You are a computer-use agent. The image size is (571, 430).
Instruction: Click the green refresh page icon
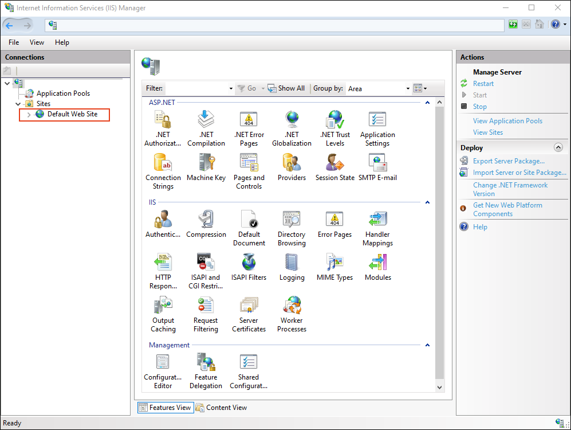(513, 25)
